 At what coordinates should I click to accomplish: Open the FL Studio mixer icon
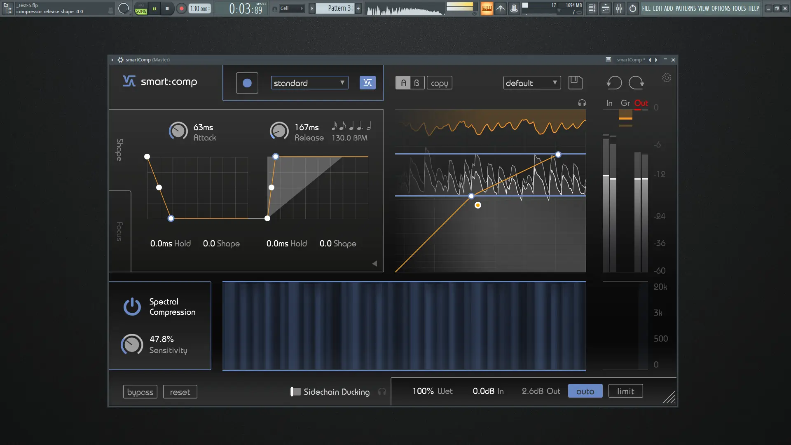(619, 8)
